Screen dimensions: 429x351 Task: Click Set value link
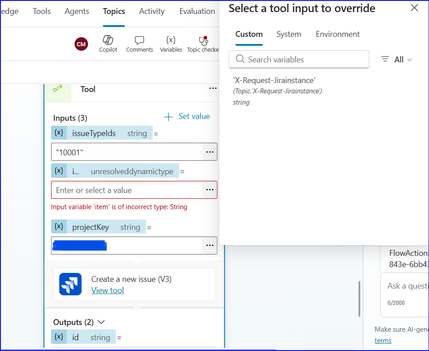[194, 116]
